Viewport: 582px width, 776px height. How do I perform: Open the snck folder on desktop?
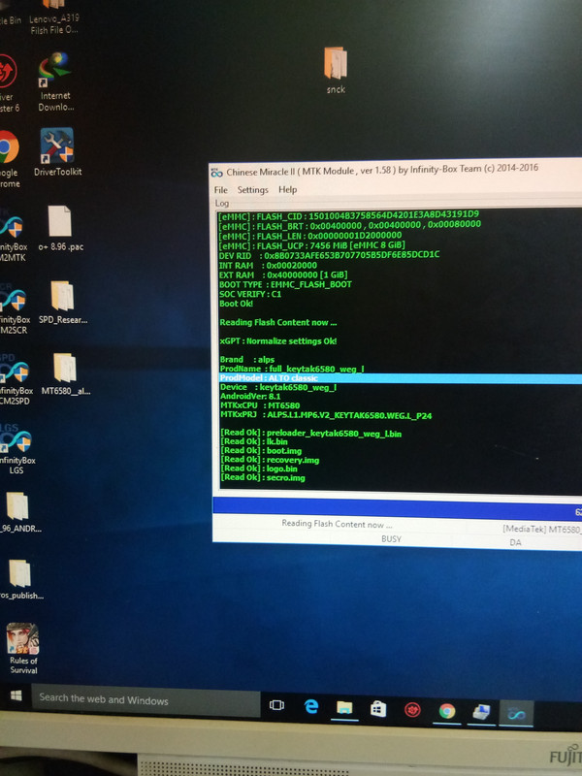tap(336, 70)
